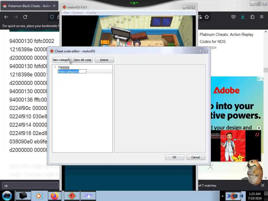The image size is (268, 201).
Task: Click AdChoices icon on Adobe ad
Action: coord(259,79)
